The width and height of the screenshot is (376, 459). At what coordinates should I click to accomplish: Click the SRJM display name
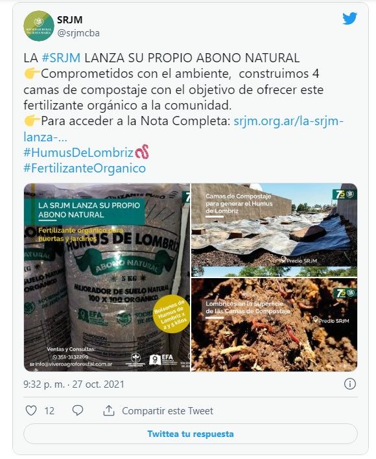[69, 20]
